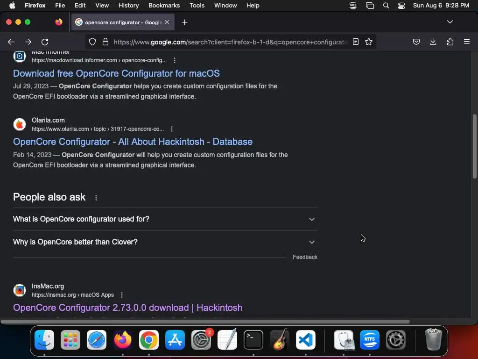478x359 pixels.
Task: List all tabs chevron
Action: point(450,22)
